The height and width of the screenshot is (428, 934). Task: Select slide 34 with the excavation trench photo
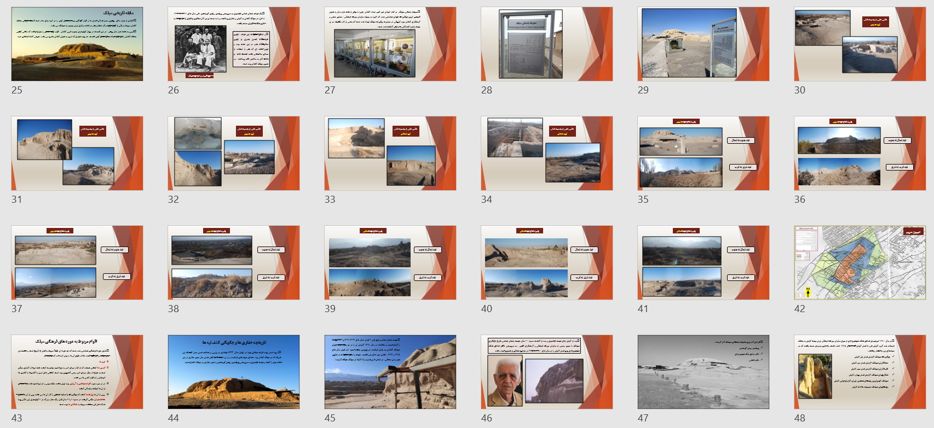click(547, 154)
